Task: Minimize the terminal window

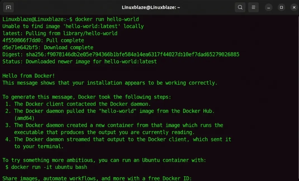Action: pyautogui.click(x=269, y=8)
